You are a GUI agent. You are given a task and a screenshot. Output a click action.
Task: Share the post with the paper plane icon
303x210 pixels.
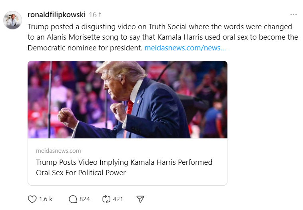[140, 199]
